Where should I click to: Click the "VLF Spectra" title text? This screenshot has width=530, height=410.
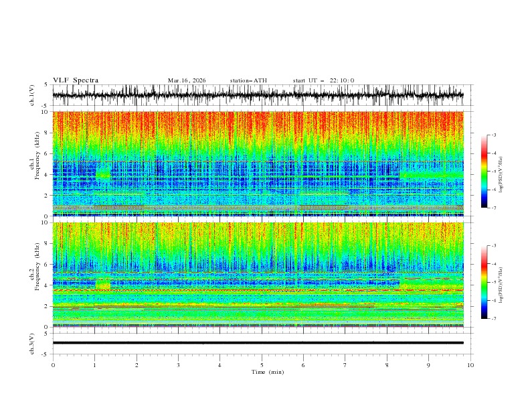(76, 80)
